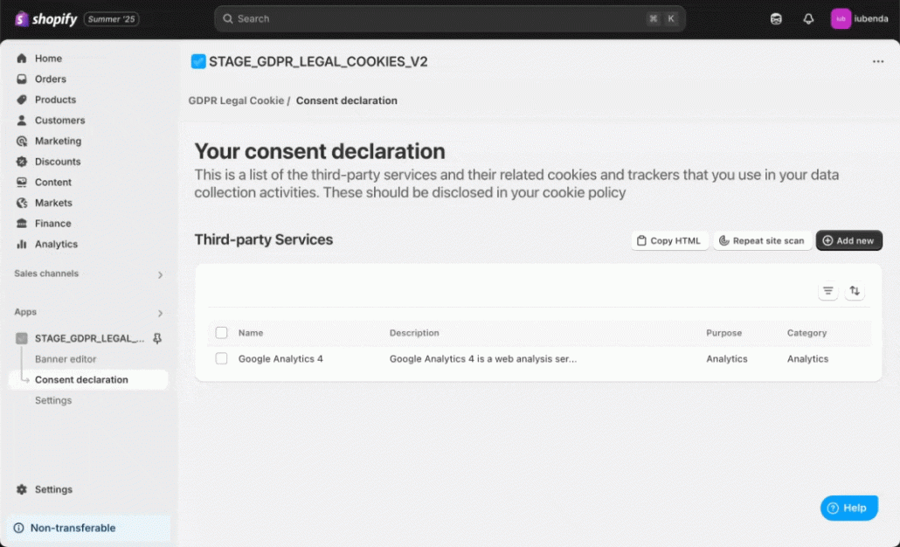Viewport: 900px width, 547px height.
Task: Click the Finance bank icon
Action: (x=22, y=224)
